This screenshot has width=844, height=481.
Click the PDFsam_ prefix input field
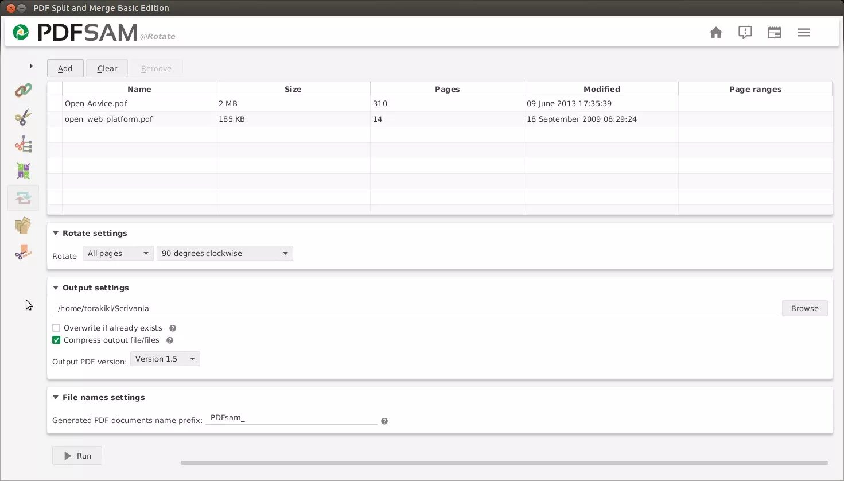291,418
